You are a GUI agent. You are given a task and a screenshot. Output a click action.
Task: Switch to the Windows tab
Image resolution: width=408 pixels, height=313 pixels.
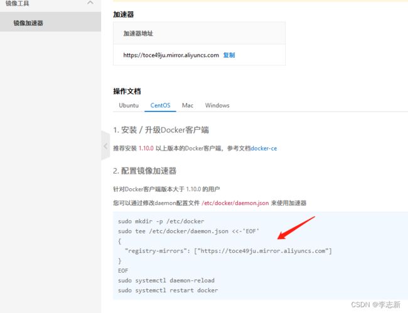point(217,105)
